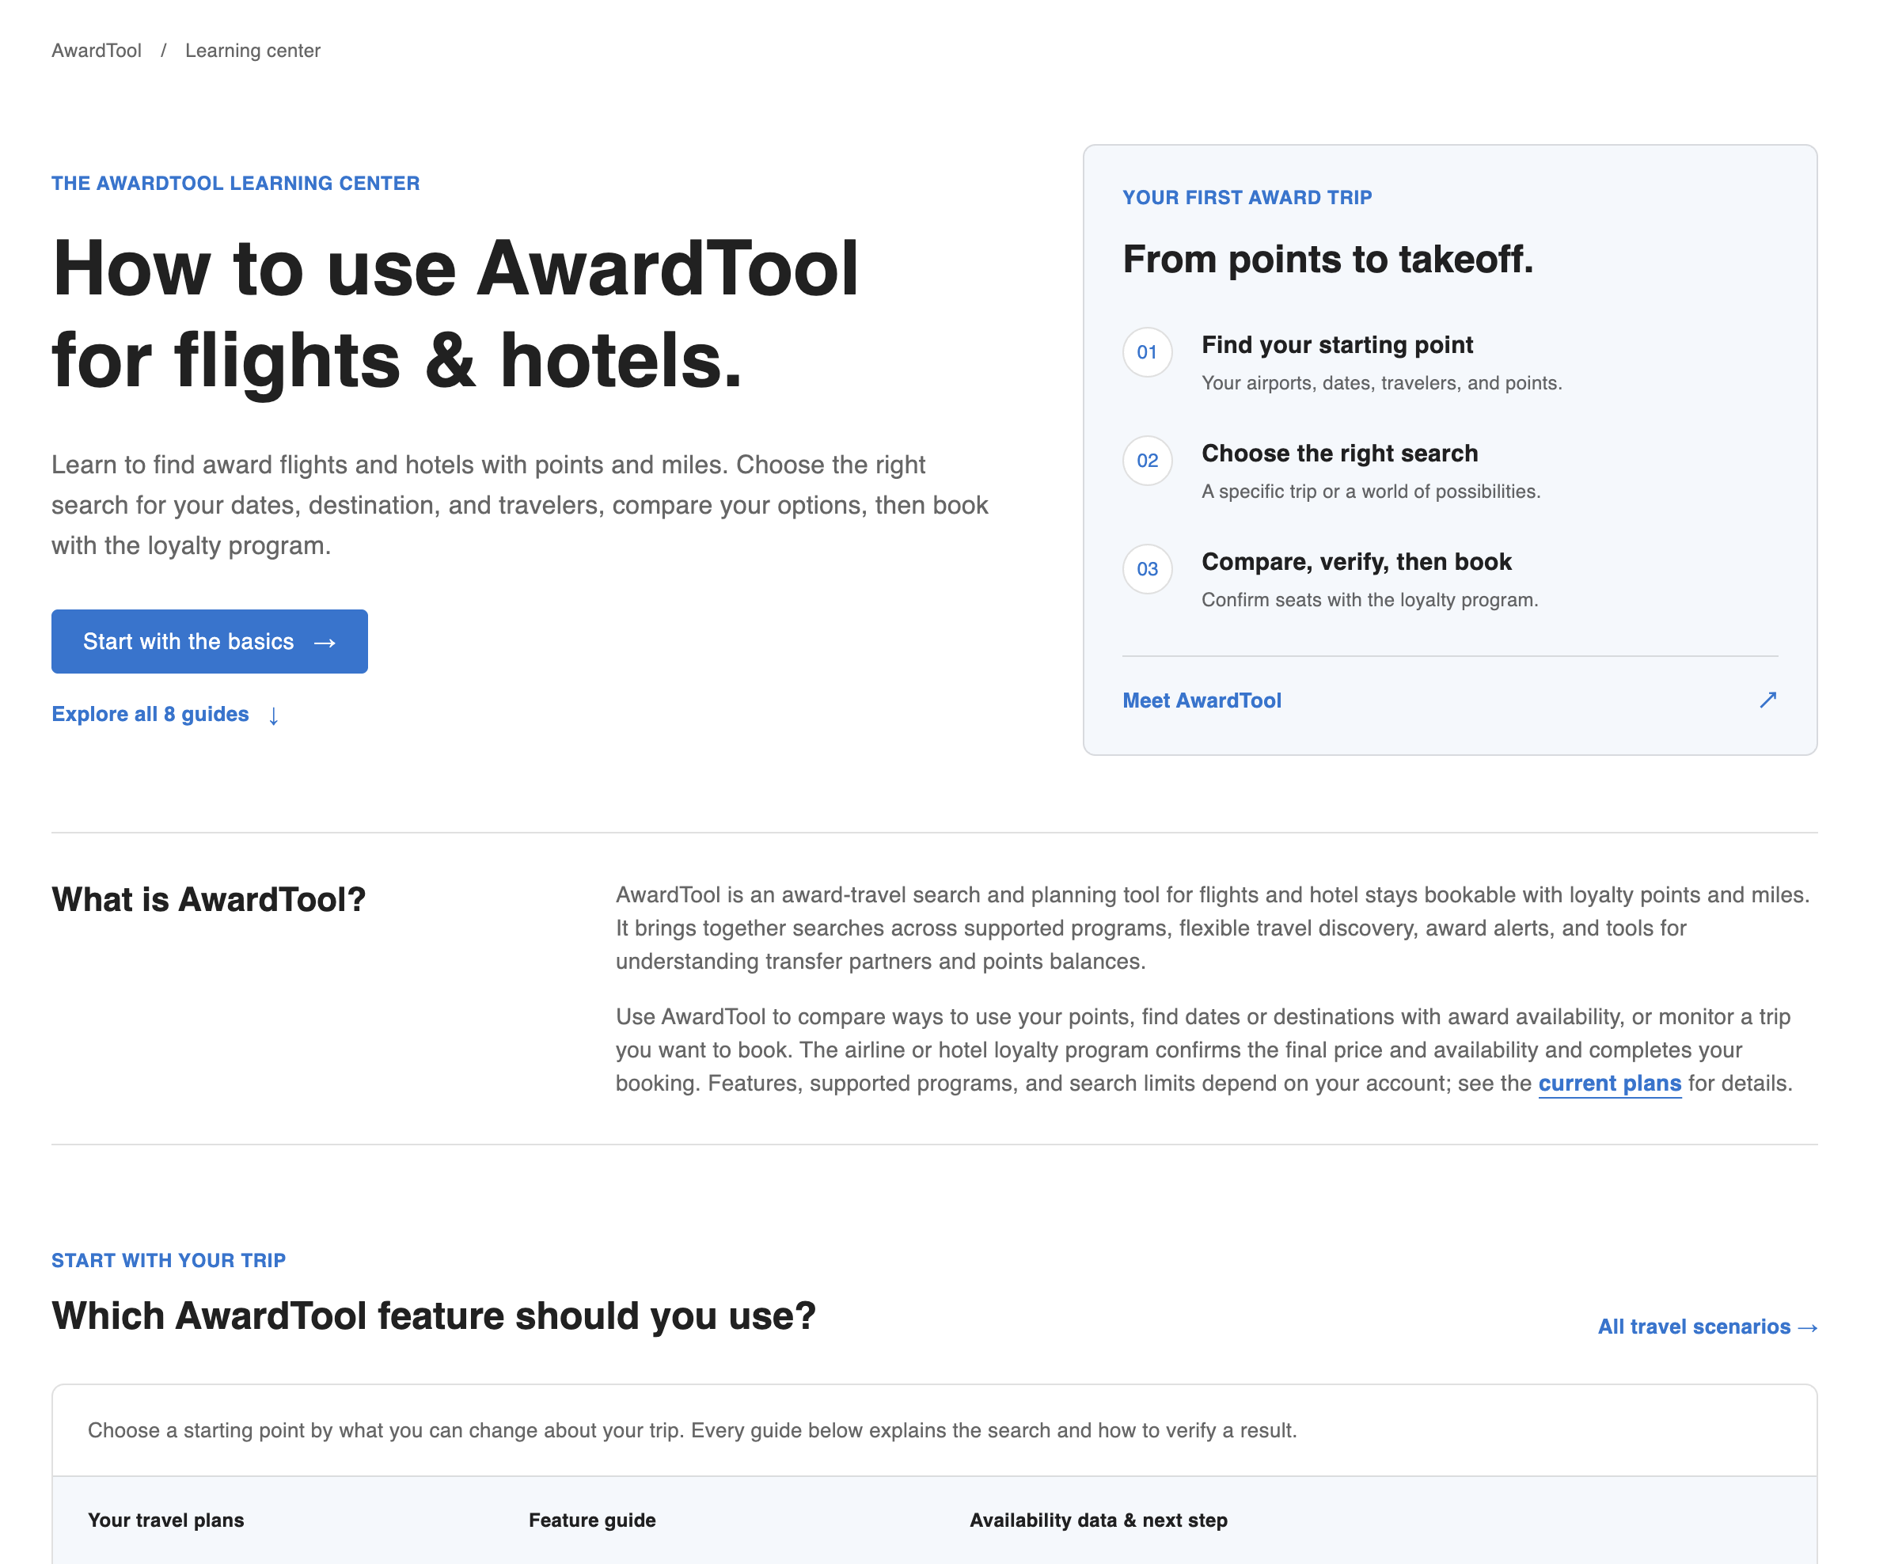Click text 'A specific trip or a world of possibilities.'
The image size is (1887, 1564).
coord(1371,492)
